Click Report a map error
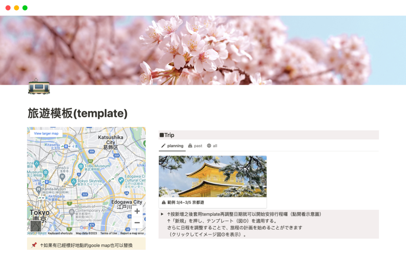406x254 pixels. coord(132,233)
